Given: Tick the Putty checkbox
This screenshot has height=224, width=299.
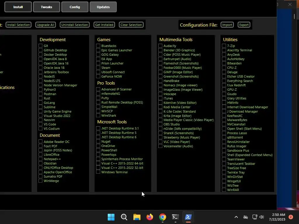Looking at the screenshot, I should (x=98, y=98).
